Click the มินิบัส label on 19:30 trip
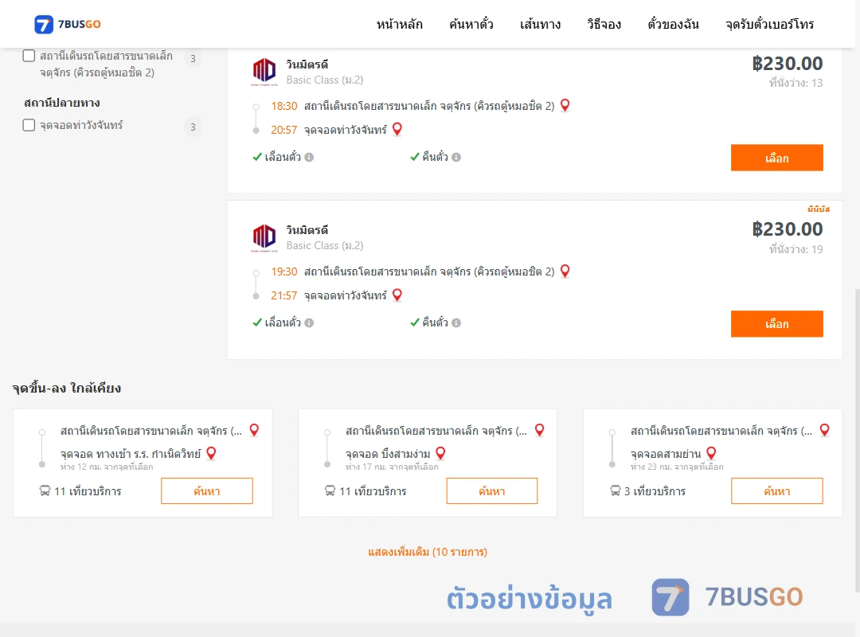This screenshot has height=637, width=860. point(819,209)
